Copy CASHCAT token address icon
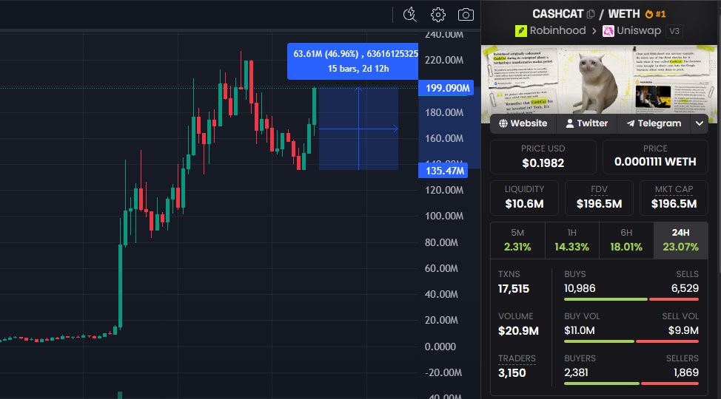The width and height of the screenshot is (721, 399). (591, 14)
